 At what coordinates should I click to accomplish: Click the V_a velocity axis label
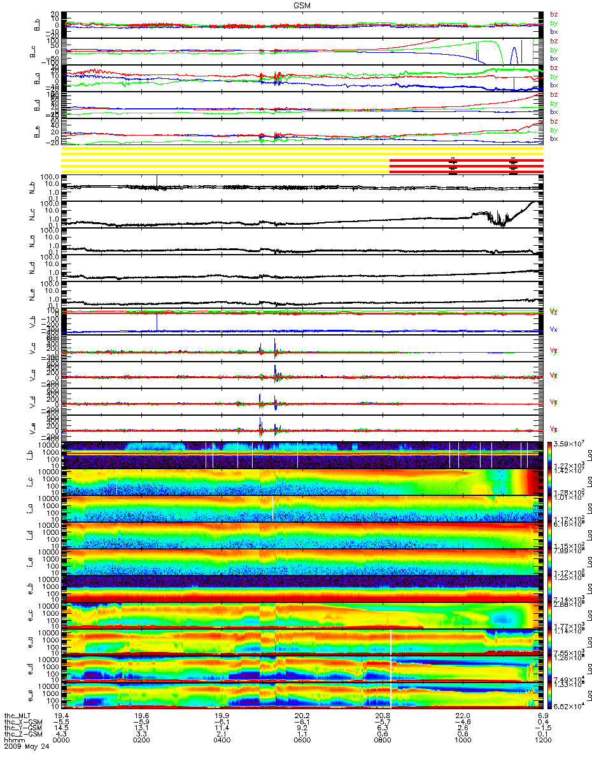(x=34, y=375)
